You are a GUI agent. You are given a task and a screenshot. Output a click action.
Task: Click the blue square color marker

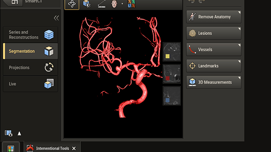[x=168, y=100]
